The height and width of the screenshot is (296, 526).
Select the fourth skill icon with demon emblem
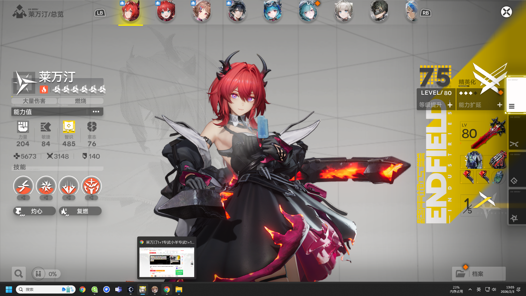coord(92,186)
